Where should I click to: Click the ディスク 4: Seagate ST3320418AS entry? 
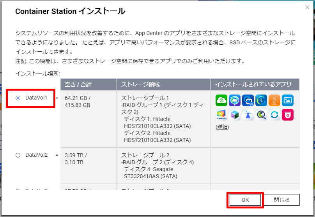tap(150, 173)
